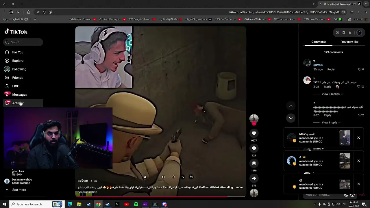Image resolution: width=370 pixels, height=208 pixels.
Task: Expand the caption with more
Action: tap(239, 187)
